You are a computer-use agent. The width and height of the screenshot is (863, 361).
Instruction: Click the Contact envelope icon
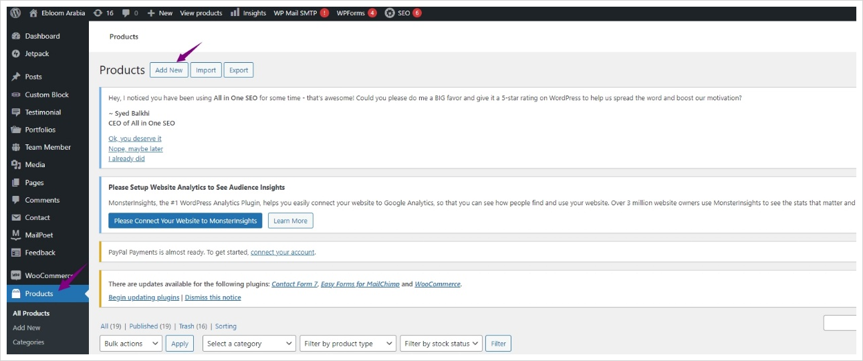click(x=16, y=217)
